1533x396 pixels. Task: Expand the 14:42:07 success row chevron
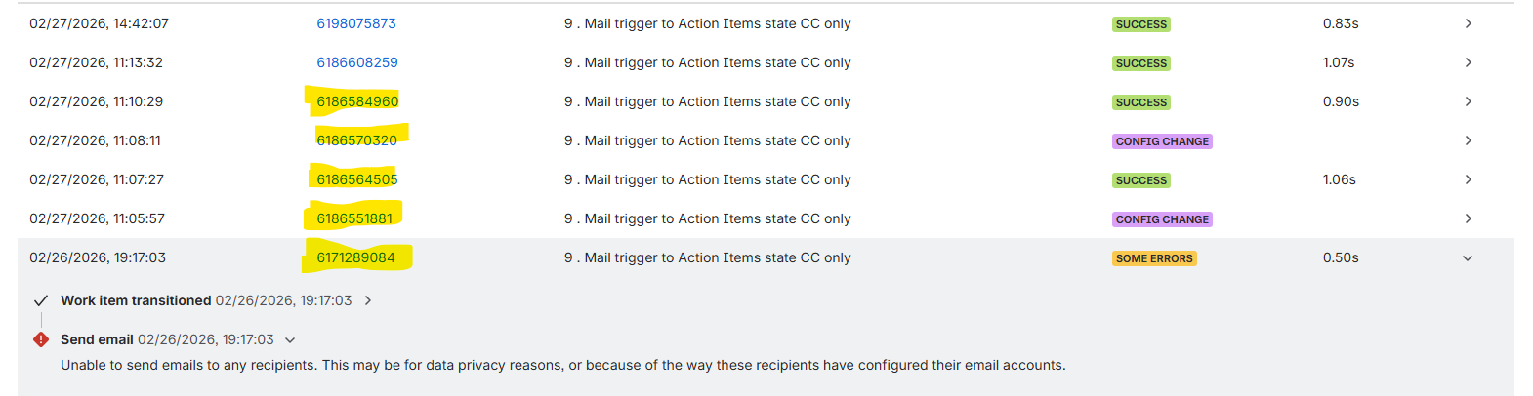pos(1468,23)
